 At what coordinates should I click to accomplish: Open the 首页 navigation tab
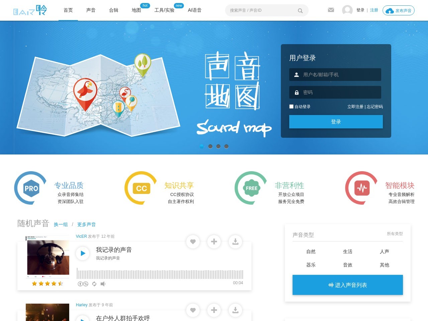pyautogui.click(x=68, y=10)
